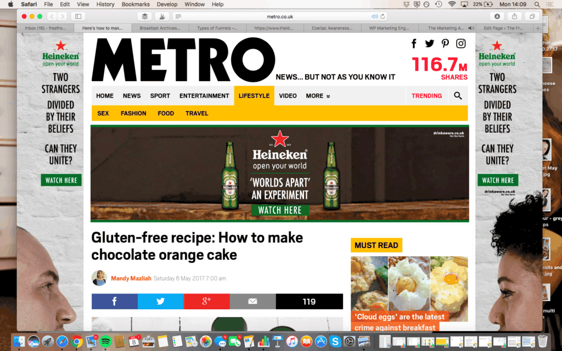Viewport: 562px width, 351px height.
Task: Go to Metro's HOME section
Action: click(105, 95)
